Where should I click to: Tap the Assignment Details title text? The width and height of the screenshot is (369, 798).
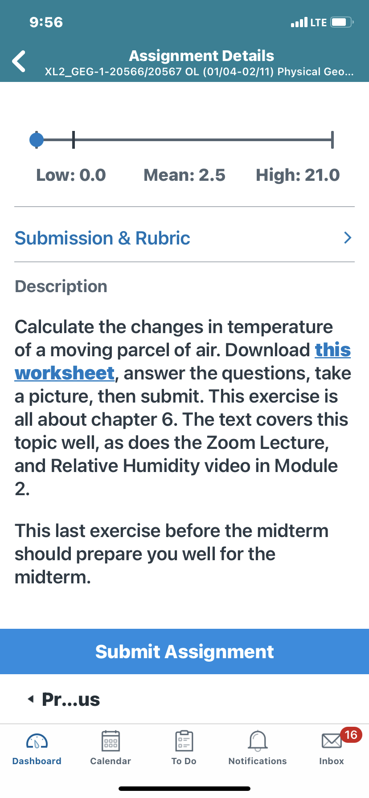click(201, 56)
